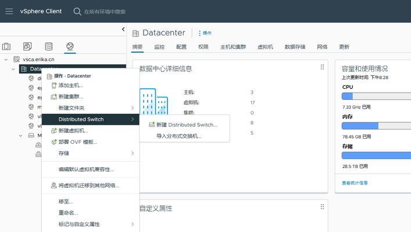Switch to the 虚拟机 tab
411x232 pixels.
[265, 47]
